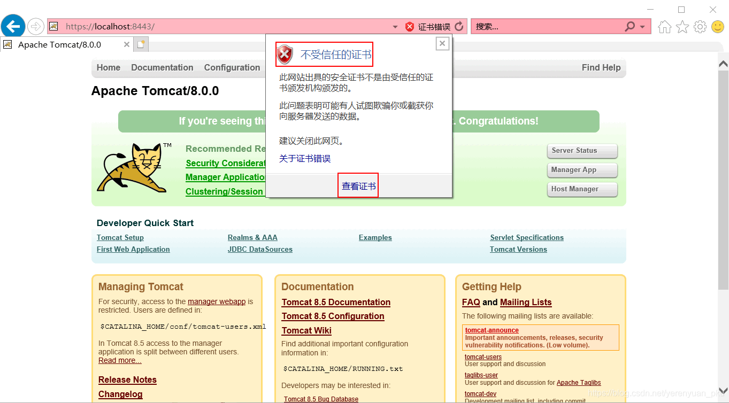This screenshot has width=729, height=403.
Task: Click the Server Status button
Action: (582, 151)
